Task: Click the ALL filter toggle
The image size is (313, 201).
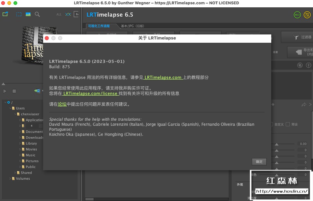Action: 59,14
